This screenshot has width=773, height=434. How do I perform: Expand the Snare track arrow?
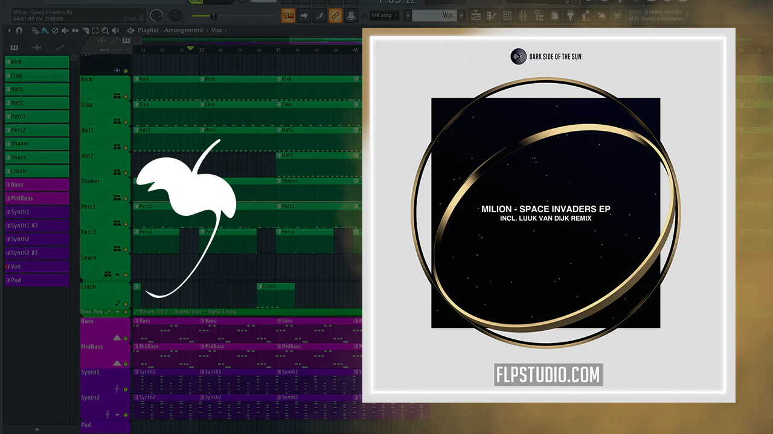[x=118, y=274]
